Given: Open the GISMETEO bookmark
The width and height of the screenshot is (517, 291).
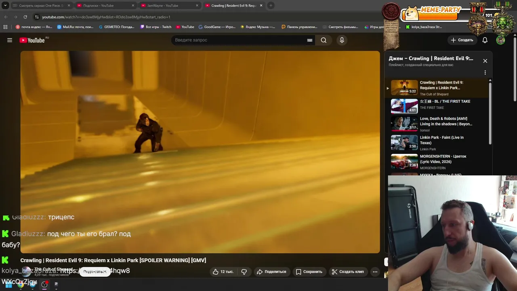Looking at the screenshot, I should [x=116, y=27].
